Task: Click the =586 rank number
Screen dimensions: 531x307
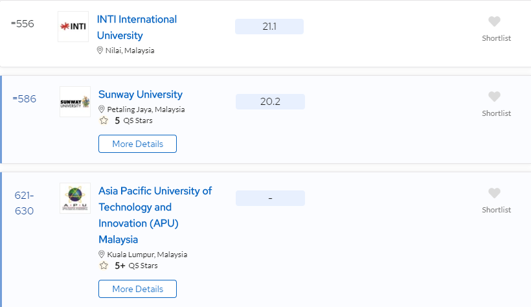Action: coord(25,99)
